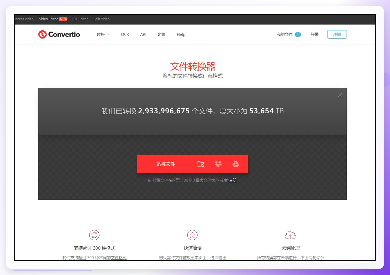Viewport: 390px width, 275px height.
Task: Click the 文件转换器 heading
Action: coord(193,66)
